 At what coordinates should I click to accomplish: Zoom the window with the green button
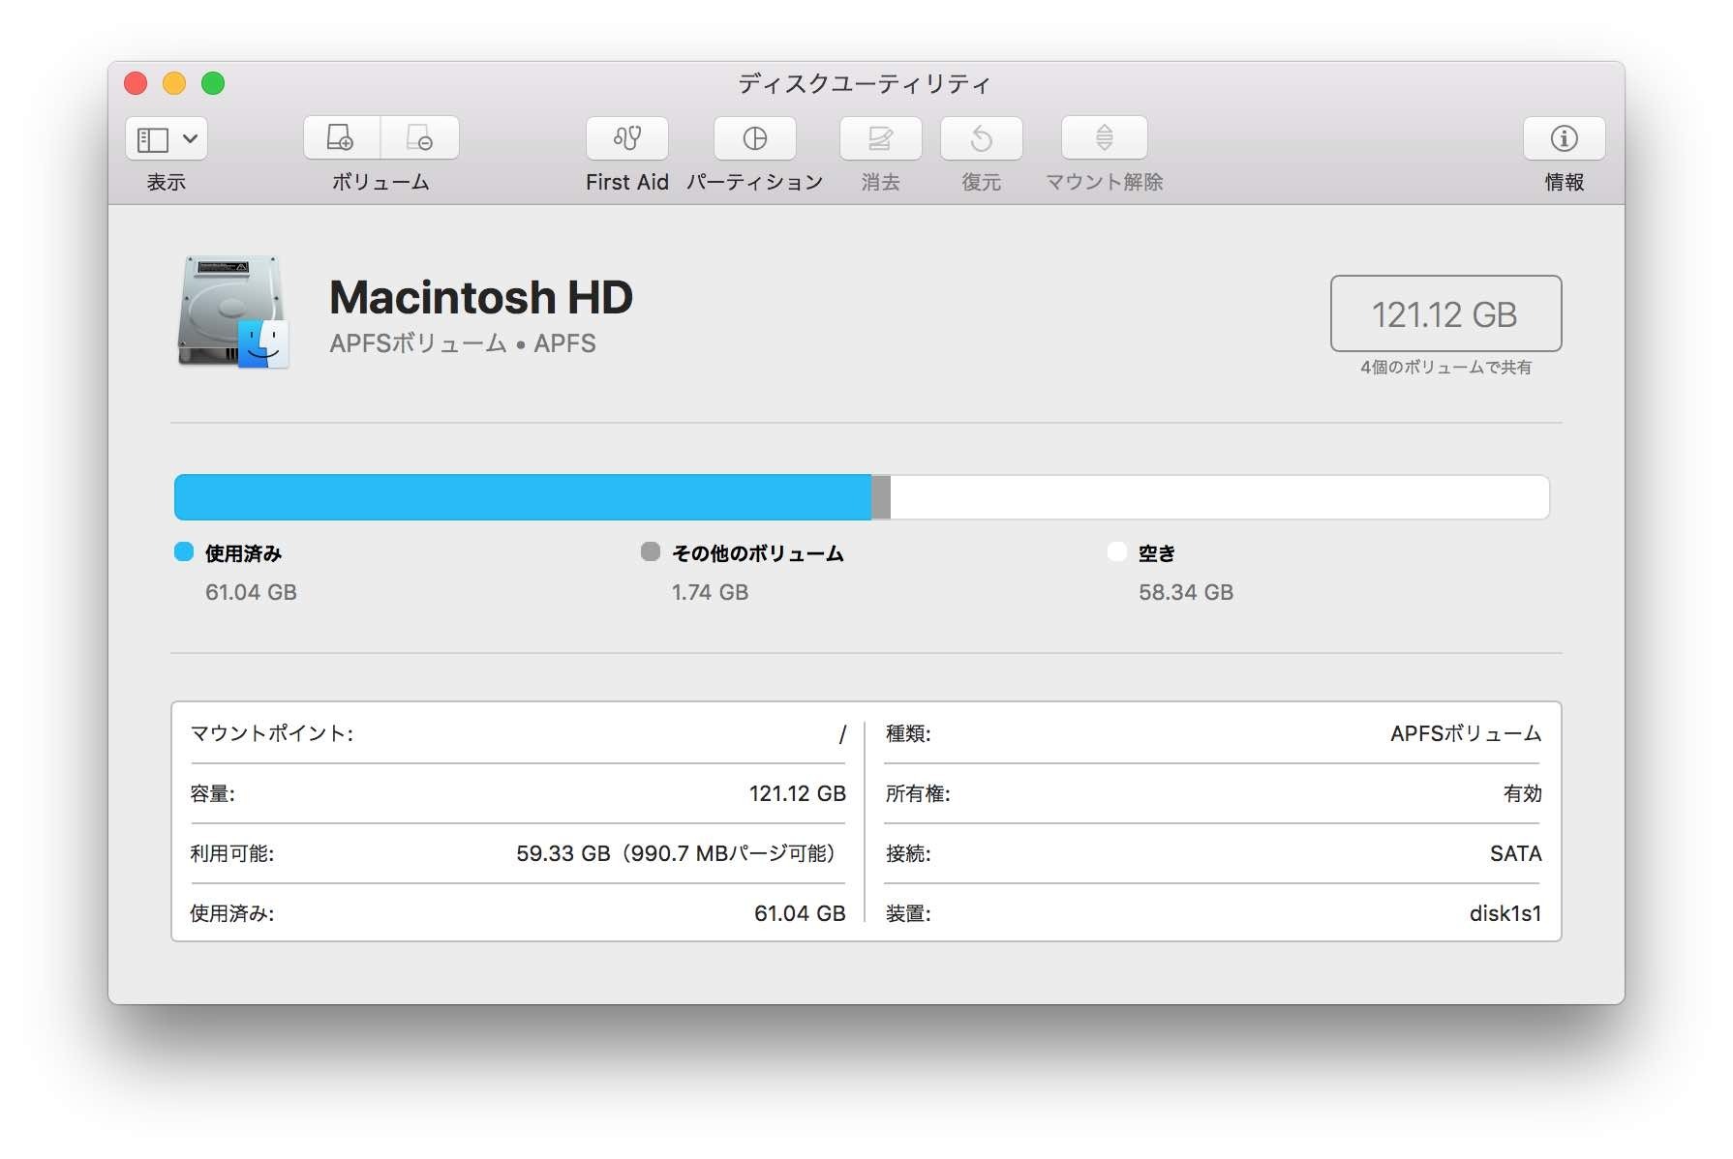tap(213, 83)
